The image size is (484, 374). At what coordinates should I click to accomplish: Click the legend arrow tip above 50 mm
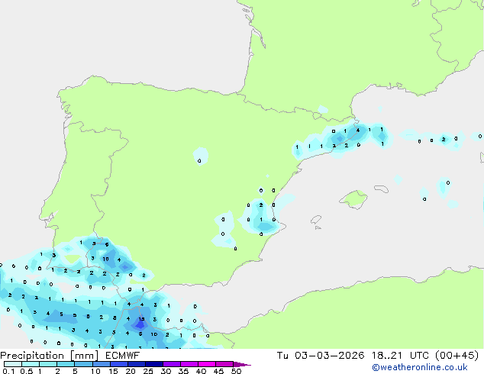(x=242, y=364)
